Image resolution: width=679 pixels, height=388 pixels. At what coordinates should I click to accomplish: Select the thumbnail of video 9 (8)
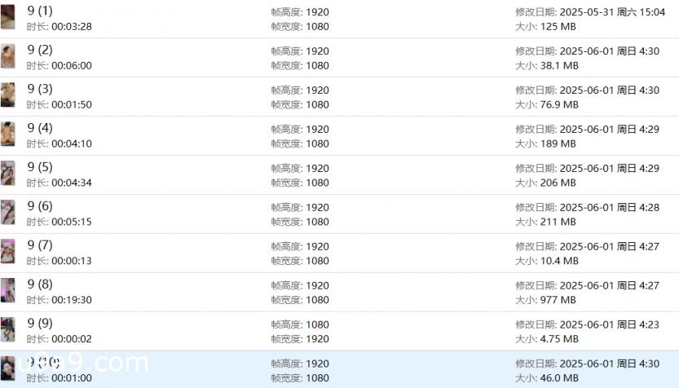point(8,290)
